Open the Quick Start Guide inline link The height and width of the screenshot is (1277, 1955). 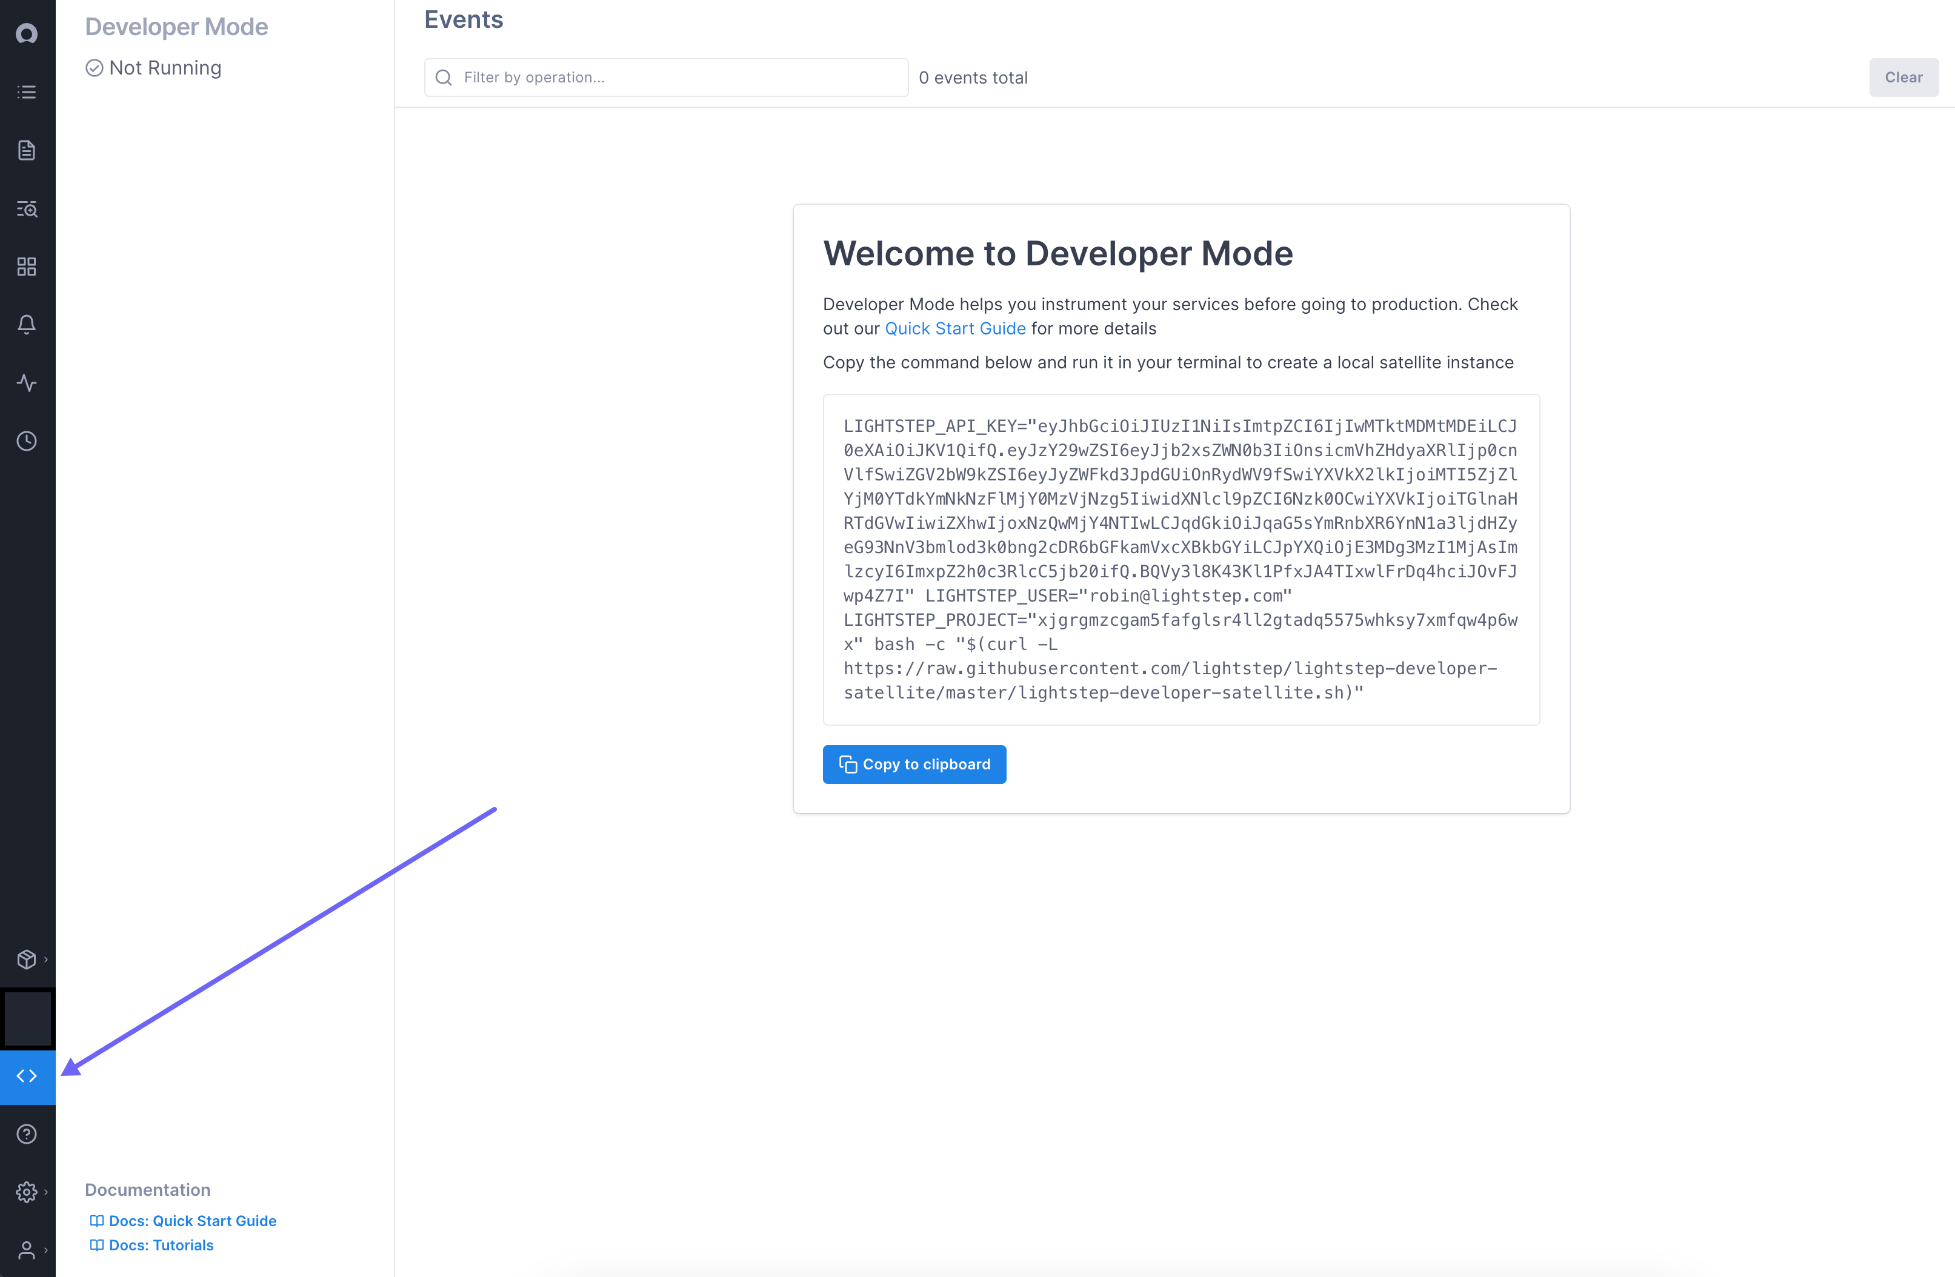tap(954, 328)
